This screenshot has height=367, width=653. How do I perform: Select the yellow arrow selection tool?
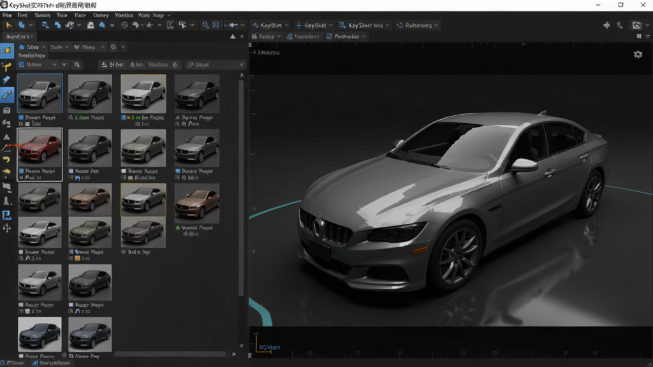point(9,25)
